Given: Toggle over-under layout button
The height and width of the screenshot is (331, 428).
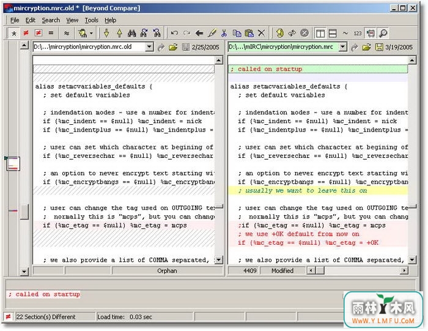Looking at the screenshot, I should pyautogui.click(x=333, y=33).
